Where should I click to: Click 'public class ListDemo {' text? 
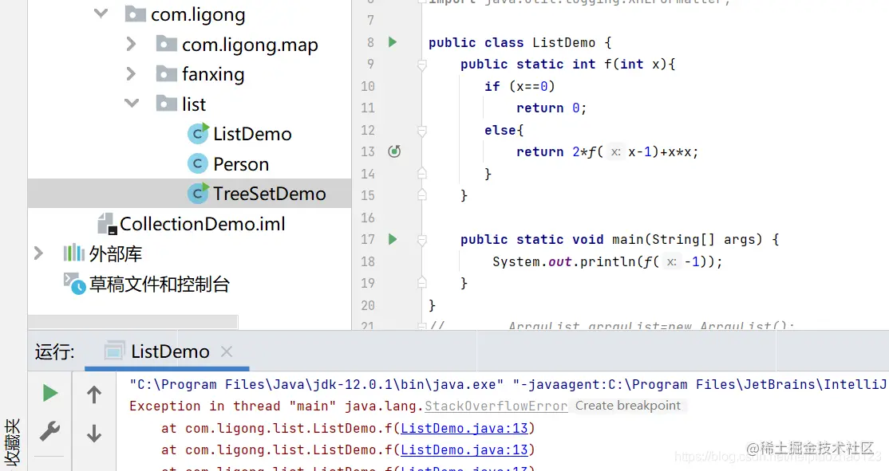coord(520,42)
